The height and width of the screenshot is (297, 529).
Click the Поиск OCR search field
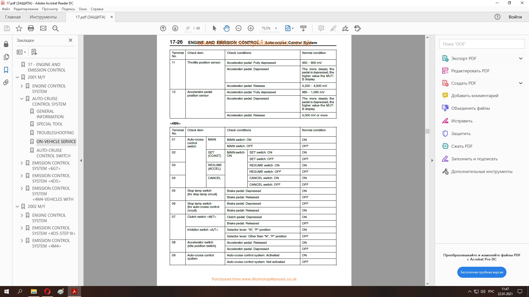point(482,44)
